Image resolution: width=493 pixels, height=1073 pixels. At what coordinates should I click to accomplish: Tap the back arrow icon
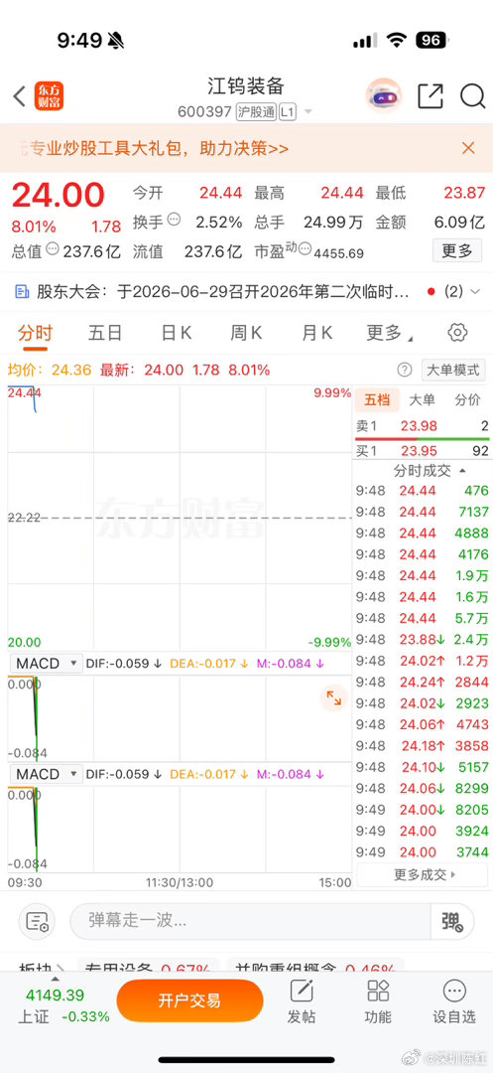20,96
